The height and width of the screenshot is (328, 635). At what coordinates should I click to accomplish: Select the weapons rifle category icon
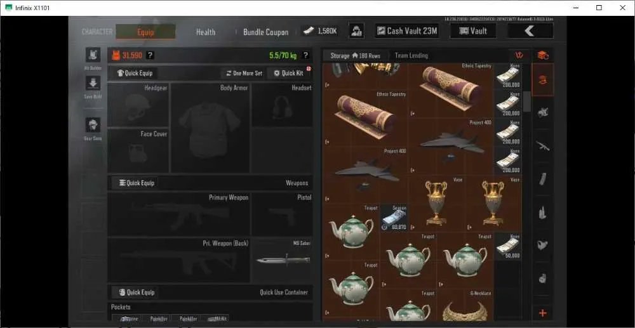coord(543,145)
